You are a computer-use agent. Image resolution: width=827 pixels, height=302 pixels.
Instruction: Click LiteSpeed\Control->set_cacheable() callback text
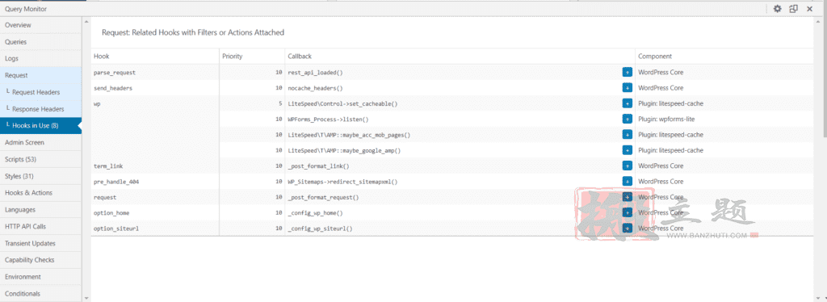coord(342,104)
